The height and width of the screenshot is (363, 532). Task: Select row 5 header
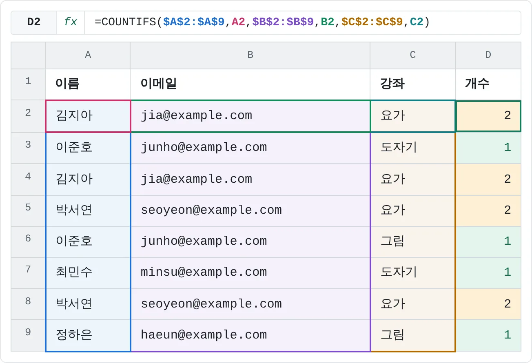click(x=28, y=211)
